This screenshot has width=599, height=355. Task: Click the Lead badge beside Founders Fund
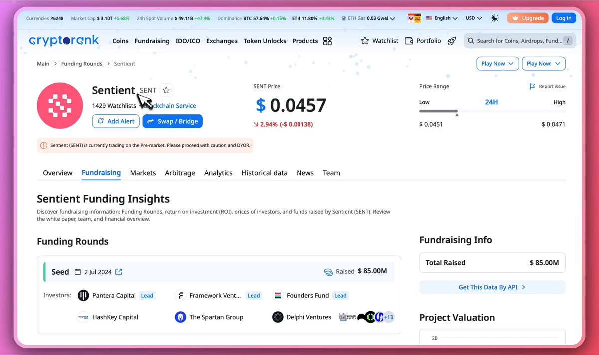pyautogui.click(x=340, y=295)
